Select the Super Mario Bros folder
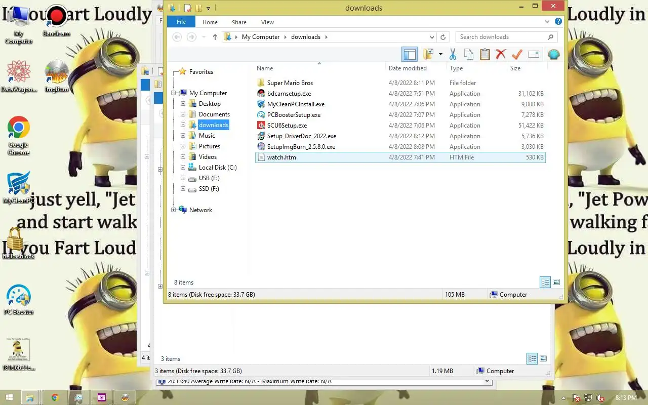The image size is (648, 405). coord(290,83)
